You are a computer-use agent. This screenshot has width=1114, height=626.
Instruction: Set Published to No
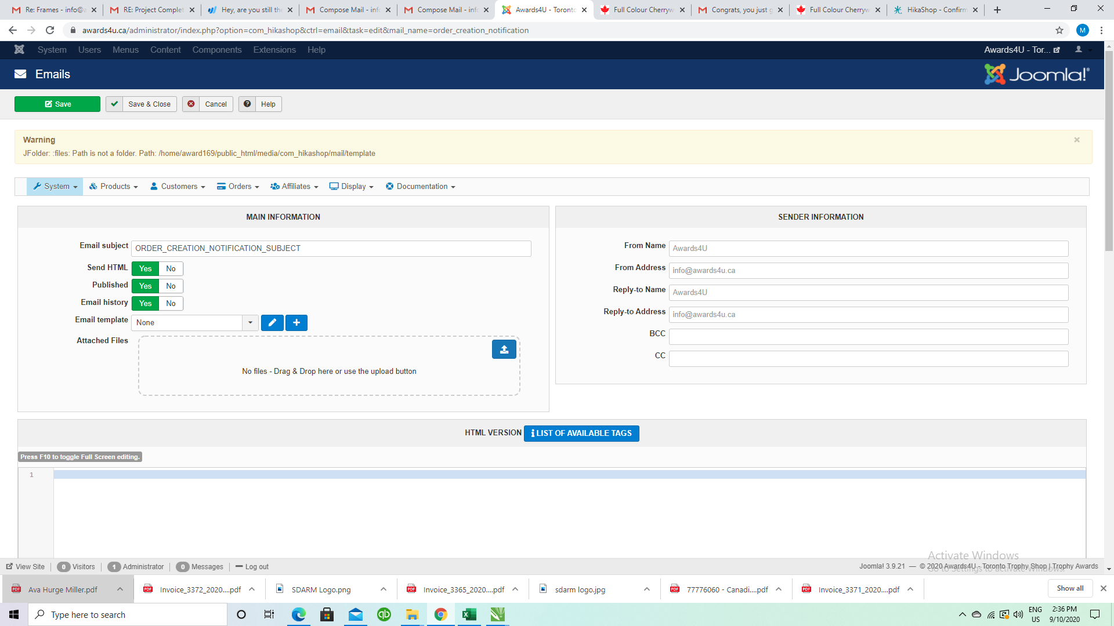(171, 286)
